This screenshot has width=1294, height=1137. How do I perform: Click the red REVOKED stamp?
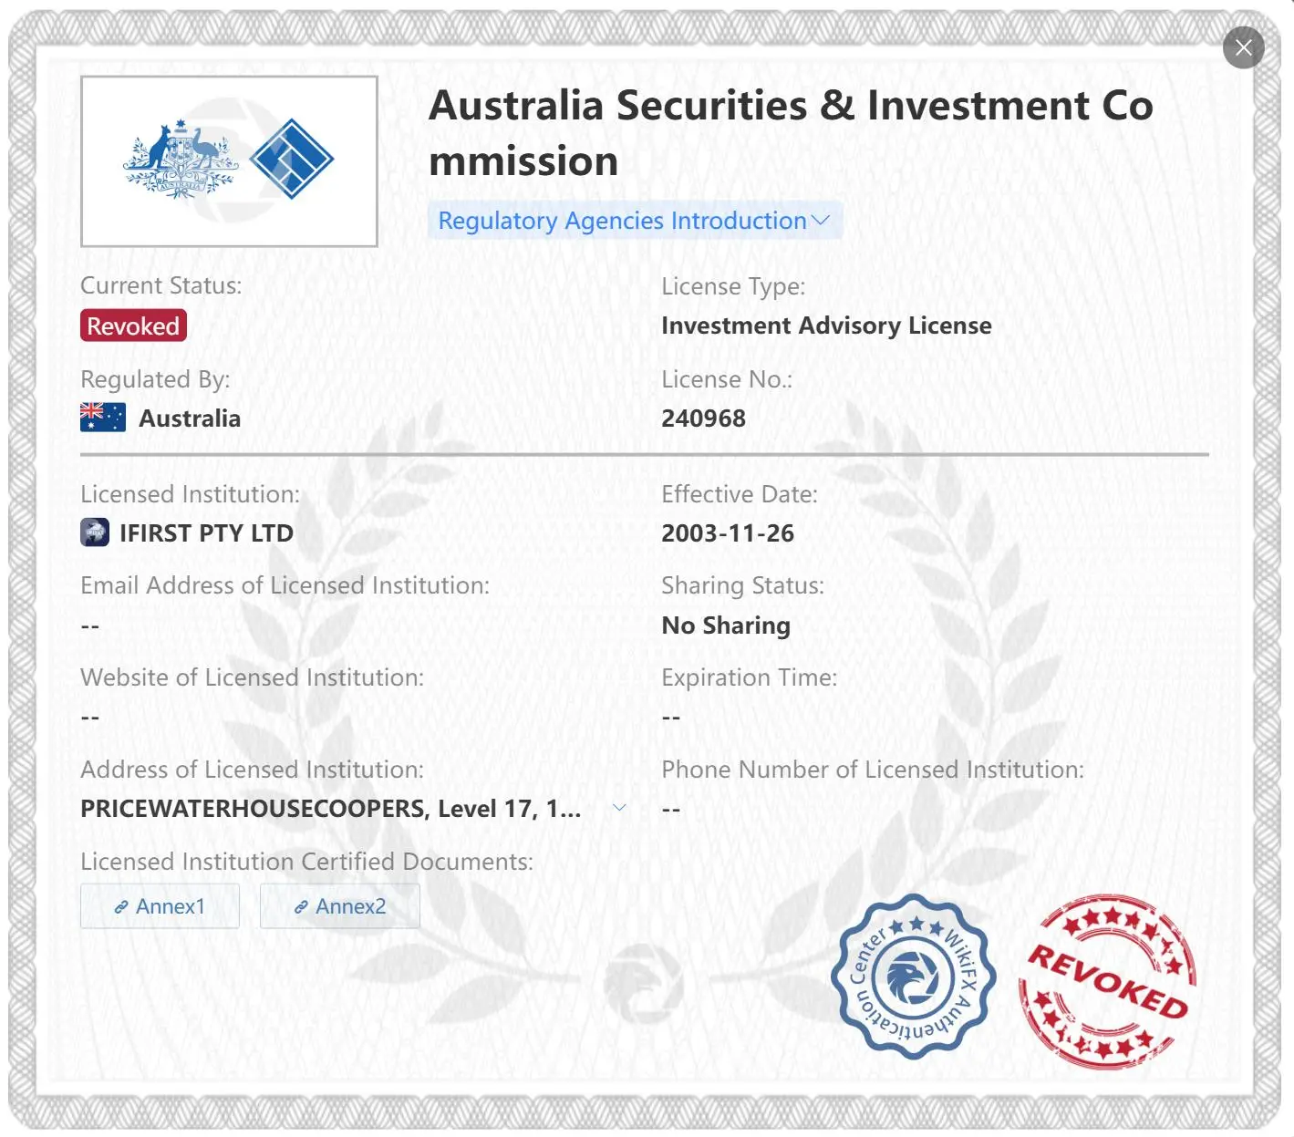(1107, 982)
